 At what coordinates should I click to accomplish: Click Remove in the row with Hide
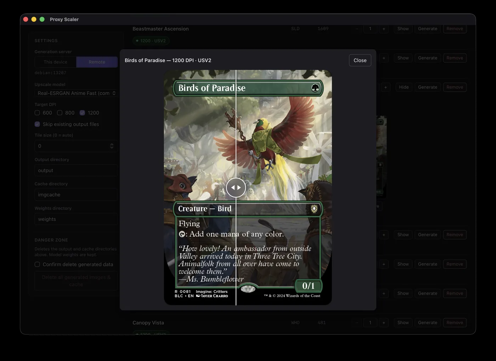point(455,87)
